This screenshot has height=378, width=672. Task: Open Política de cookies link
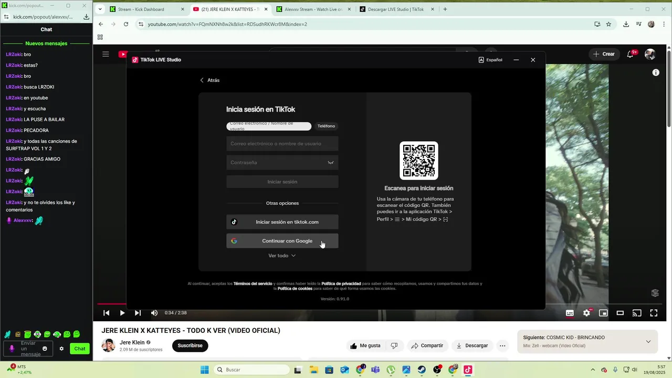295,288
